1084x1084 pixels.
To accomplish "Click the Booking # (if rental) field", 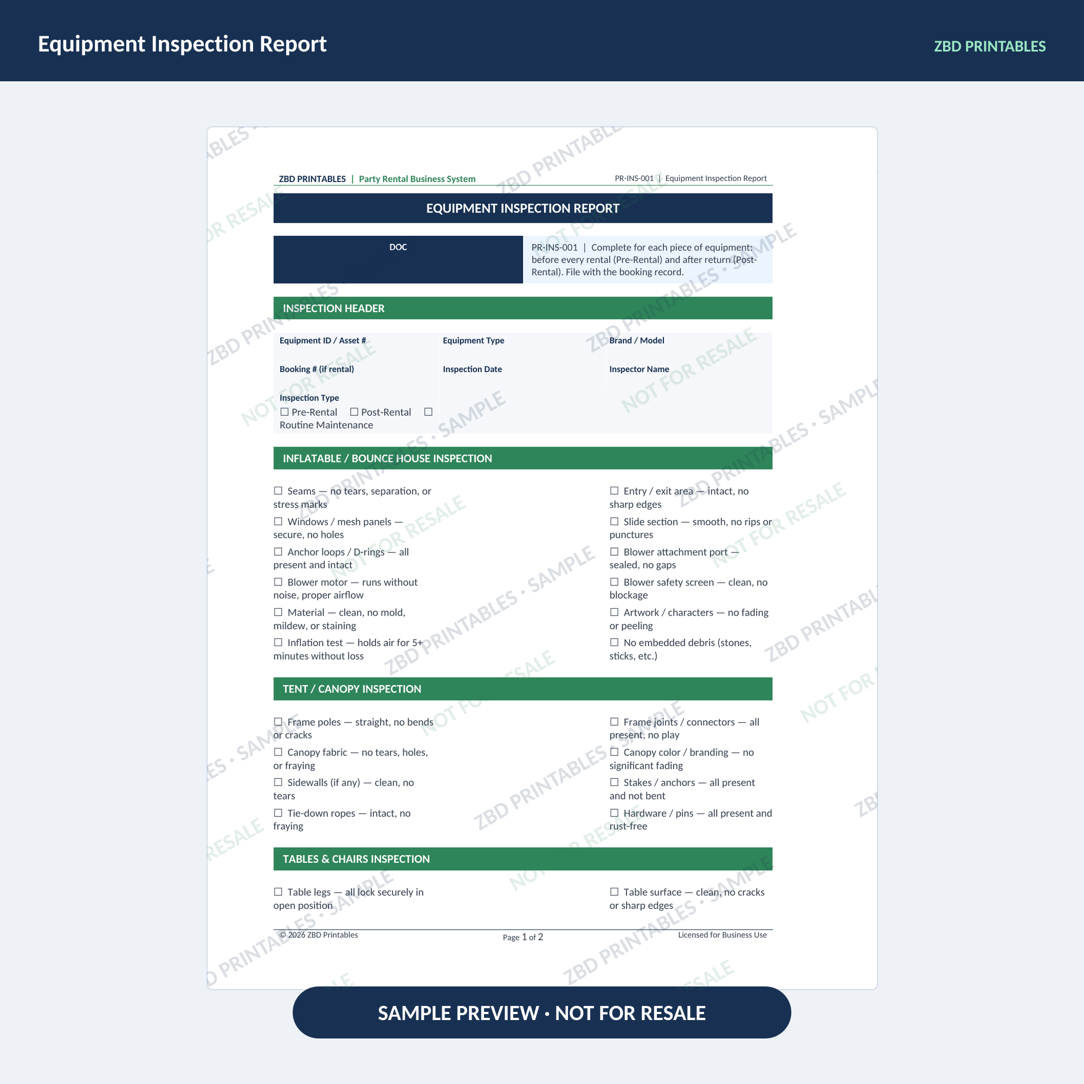I will click(x=356, y=376).
